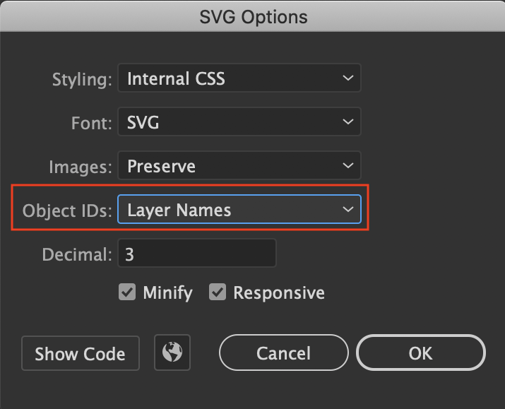Screen dimensions: 505x409
Task: Click the Decimal label text
Action: click(x=77, y=254)
